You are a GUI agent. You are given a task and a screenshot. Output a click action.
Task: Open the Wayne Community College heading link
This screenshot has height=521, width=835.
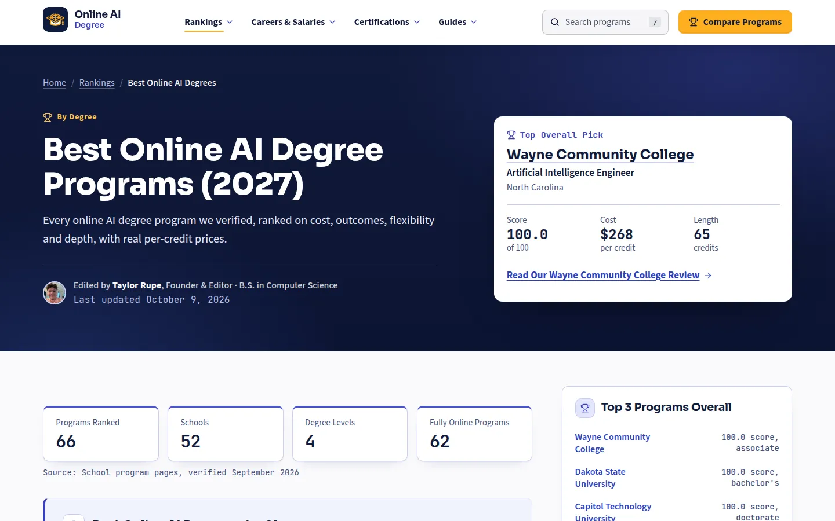(600, 155)
